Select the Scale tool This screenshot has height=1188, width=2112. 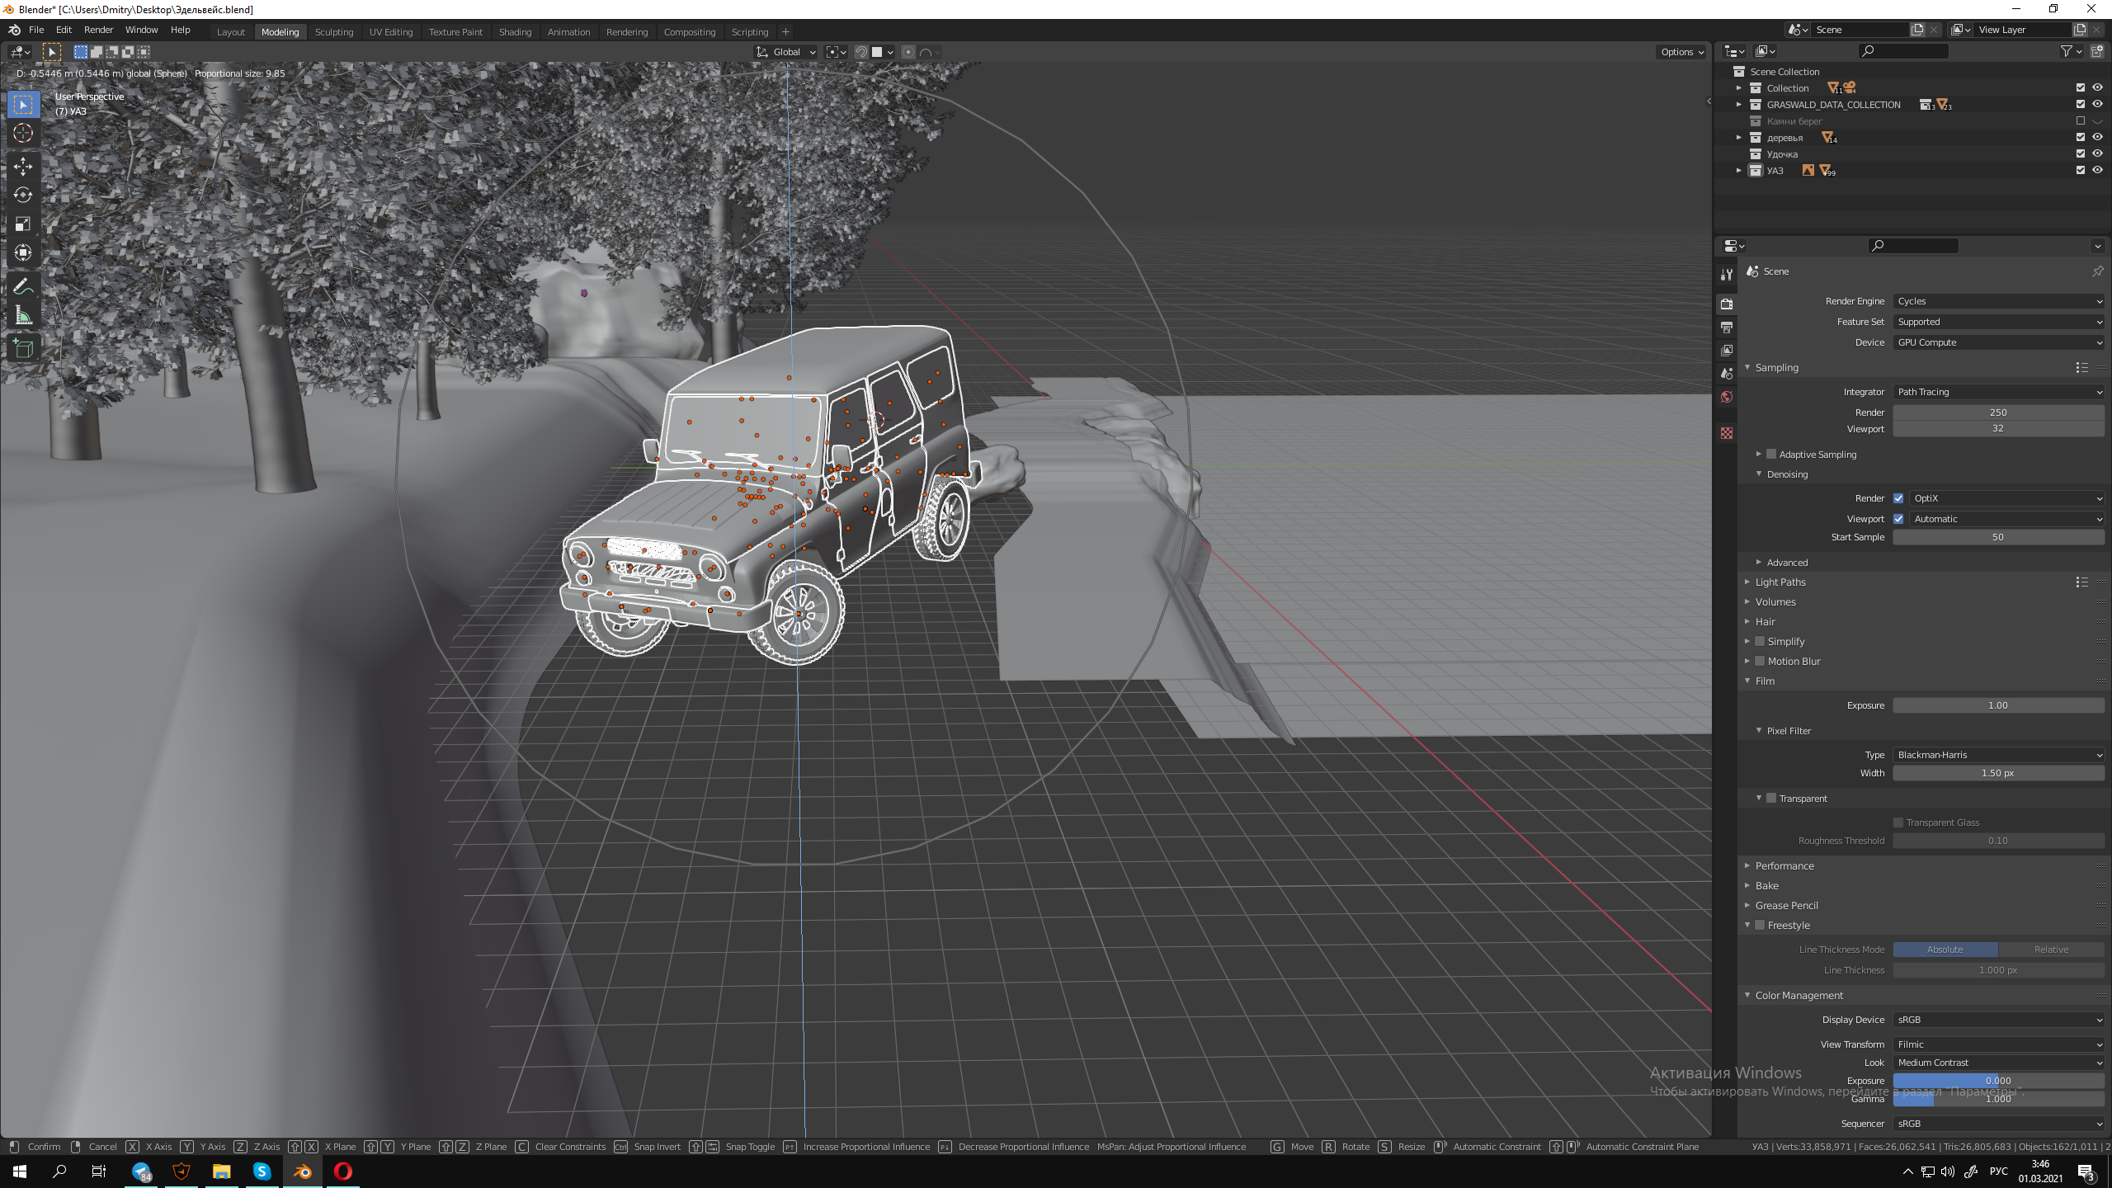pos(23,224)
